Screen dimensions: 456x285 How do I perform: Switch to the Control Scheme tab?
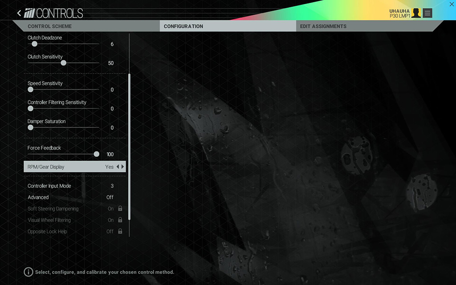[86, 26]
